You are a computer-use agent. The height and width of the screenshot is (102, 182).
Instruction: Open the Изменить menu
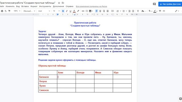tap(10, 6)
